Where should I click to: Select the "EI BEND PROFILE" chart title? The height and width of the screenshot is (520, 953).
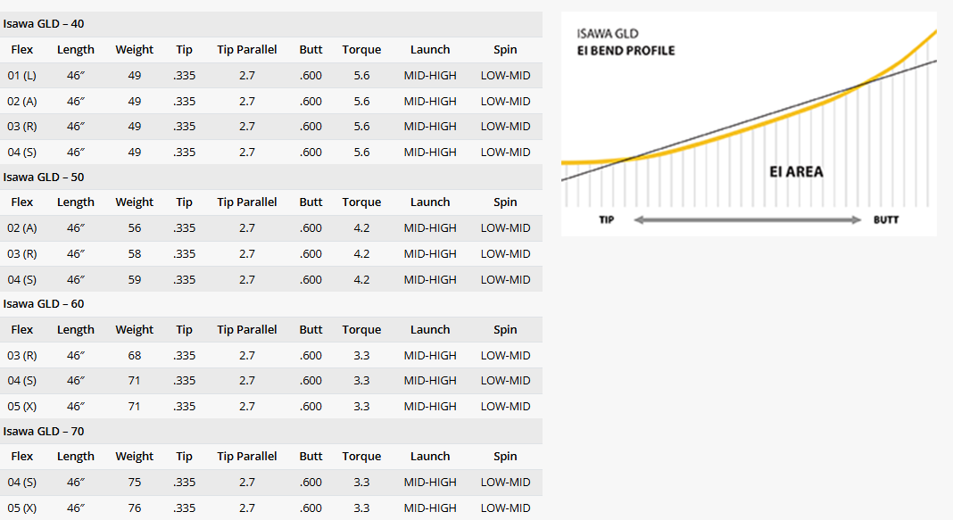pyautogui.click(x=626, y=51)
